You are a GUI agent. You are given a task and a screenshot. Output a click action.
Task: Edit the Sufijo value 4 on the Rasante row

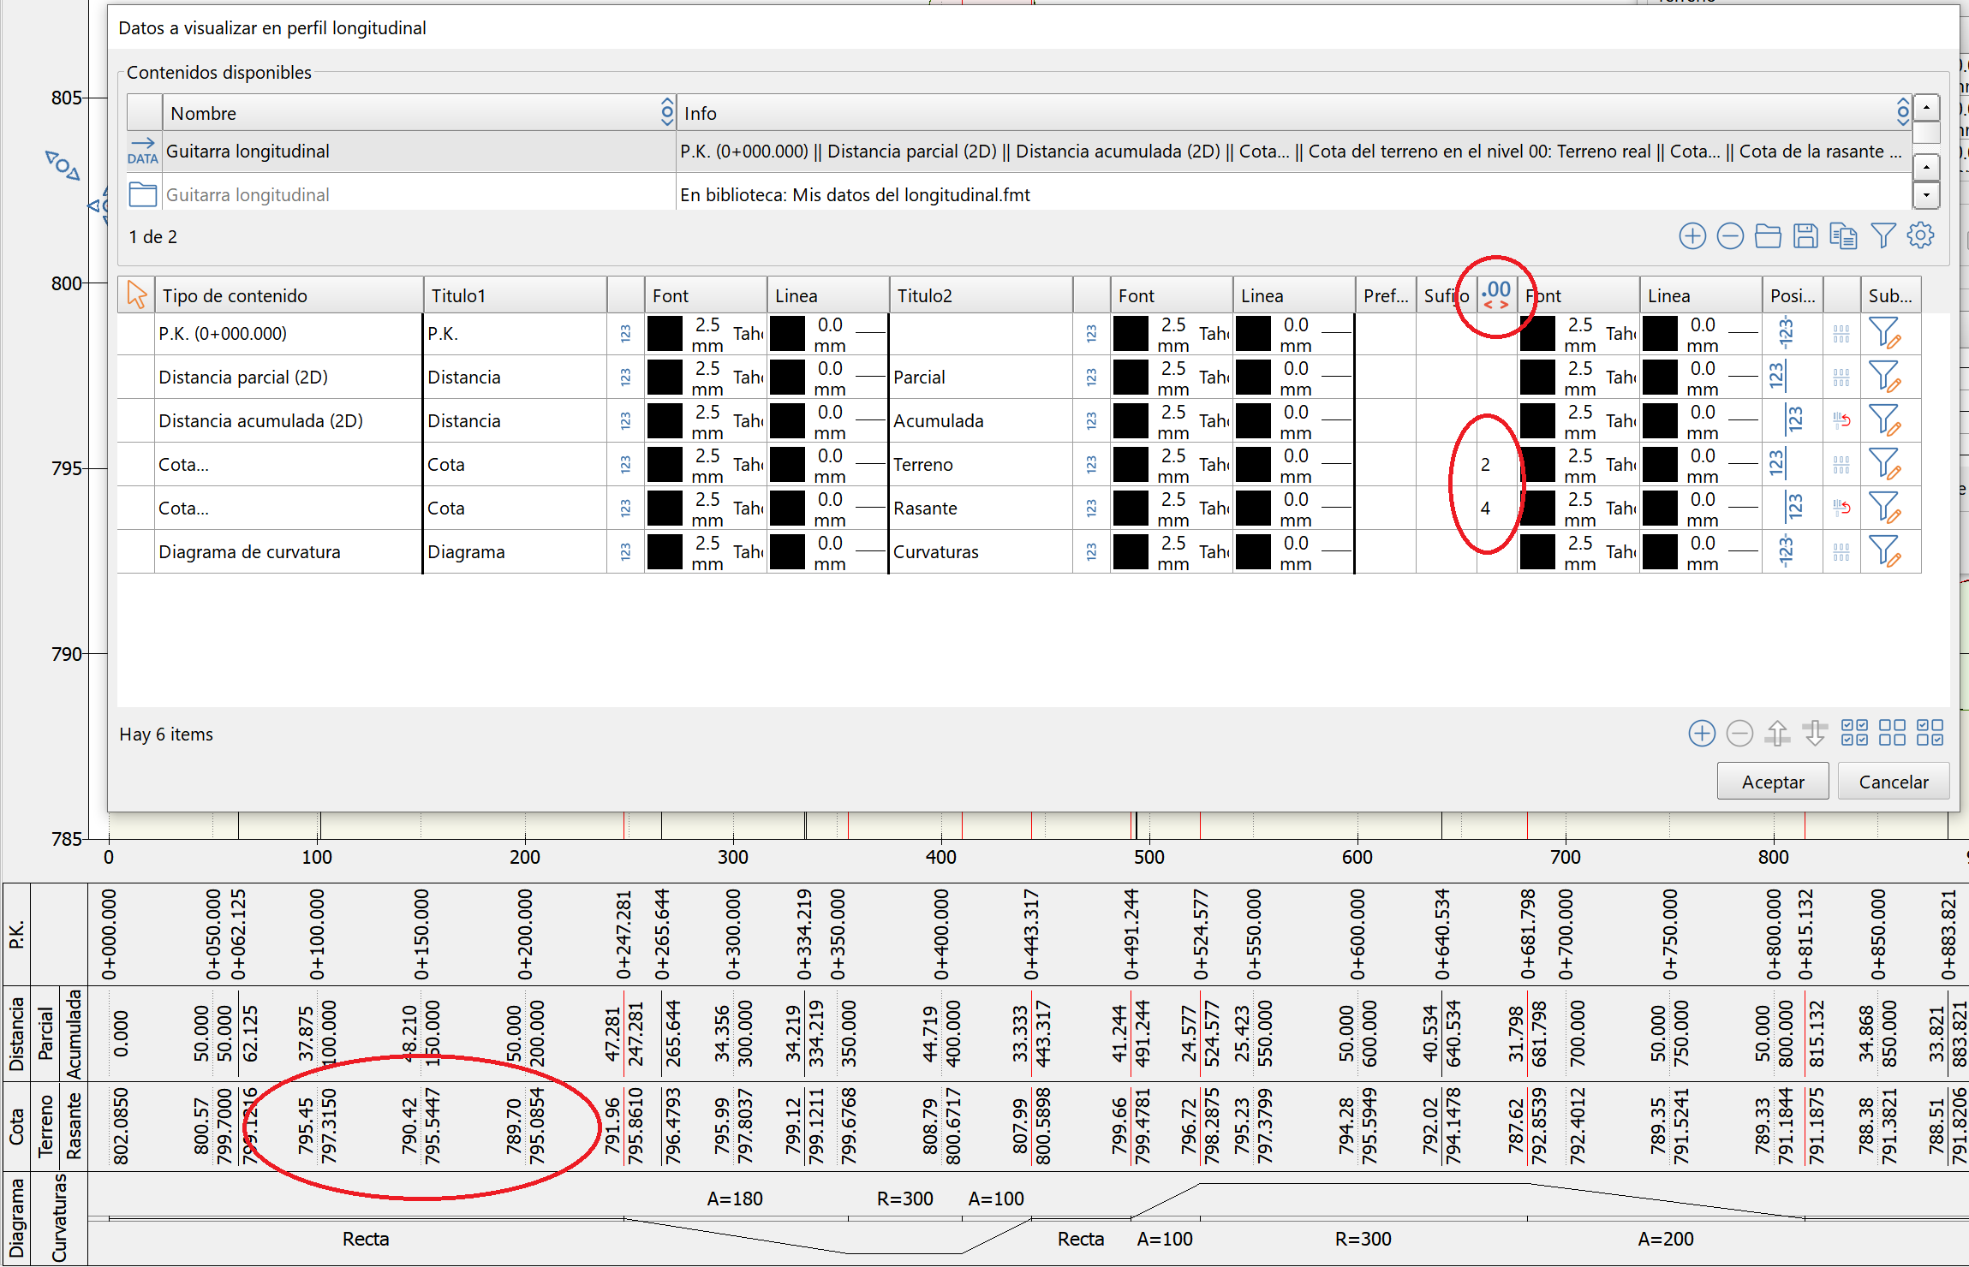pyautogui.click(x=1486, y=508)
